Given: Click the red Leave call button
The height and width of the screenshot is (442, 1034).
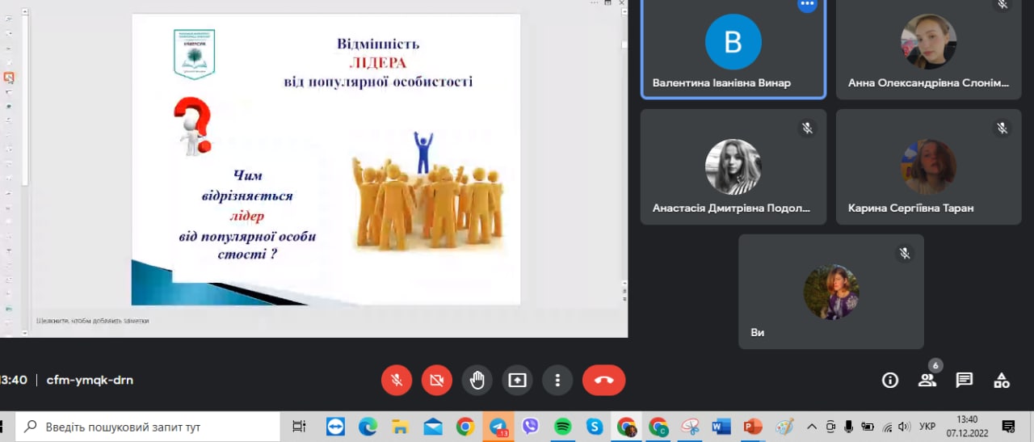Looking at the screenshot, I should [603, 380].
